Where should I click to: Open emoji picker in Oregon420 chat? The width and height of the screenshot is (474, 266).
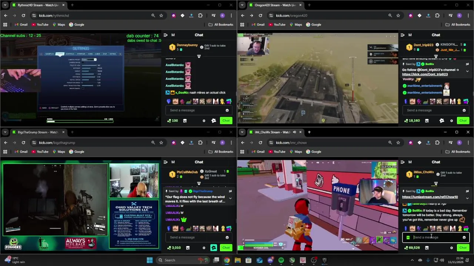click(464, 110)
